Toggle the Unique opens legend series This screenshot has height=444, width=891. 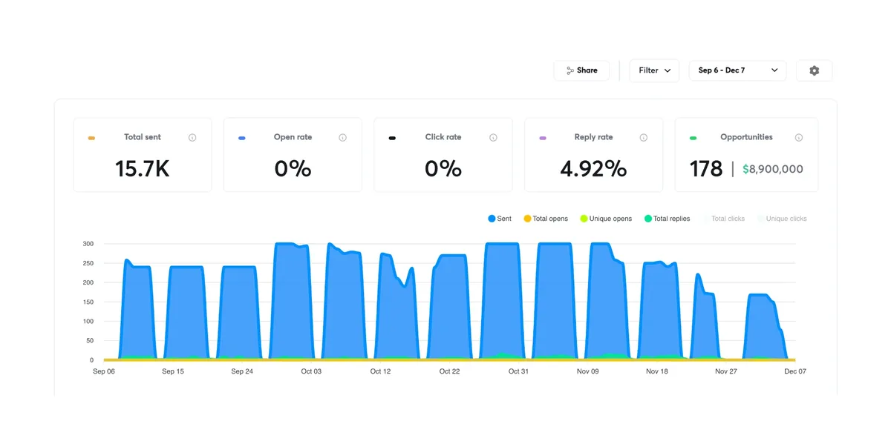pos(606,219)
